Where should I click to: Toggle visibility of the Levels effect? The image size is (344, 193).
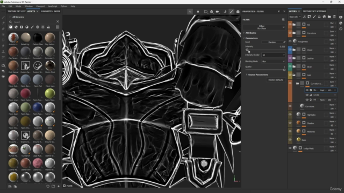(307, 95)
